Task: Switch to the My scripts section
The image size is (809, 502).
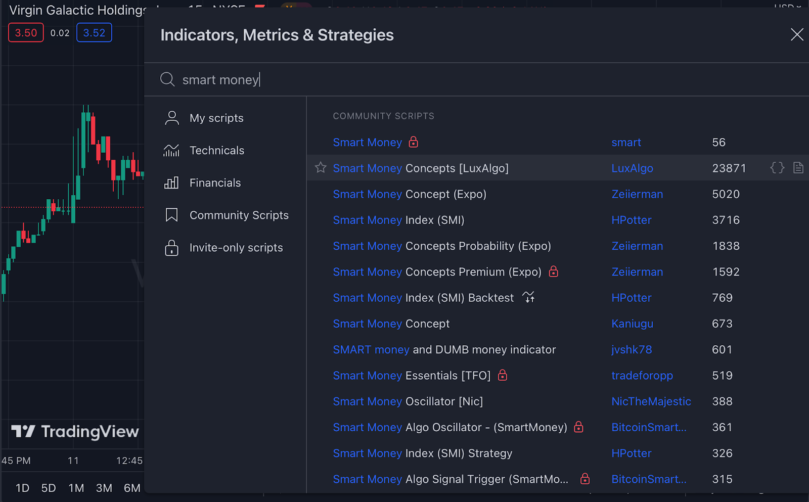Action: click(216, 117)
